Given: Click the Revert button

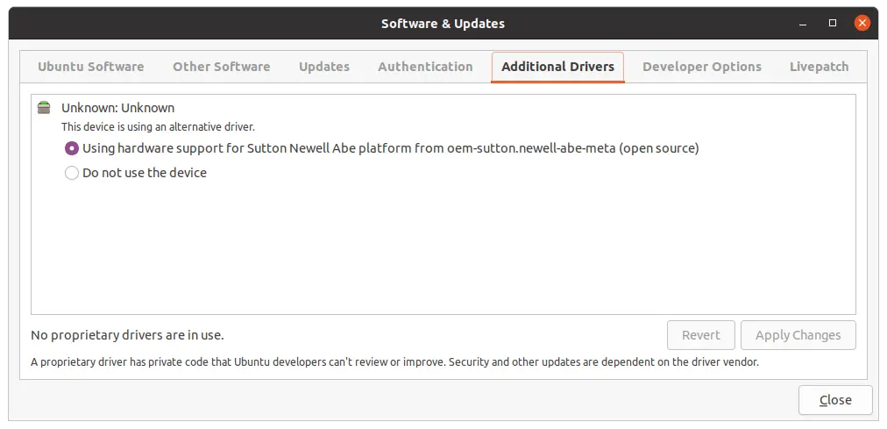Looking at the screenshot, I should tap(701, 335).
